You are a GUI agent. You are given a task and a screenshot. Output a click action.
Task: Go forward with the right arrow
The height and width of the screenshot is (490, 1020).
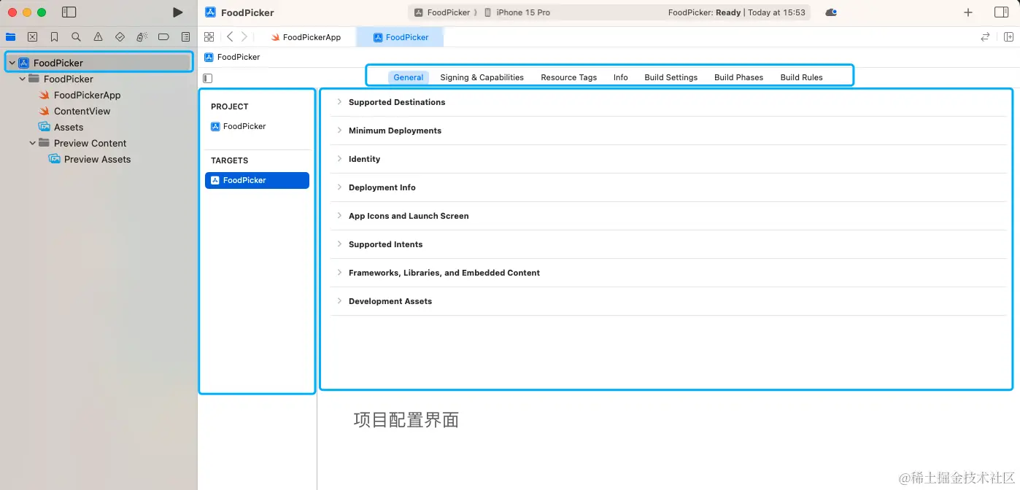point(244,36)
